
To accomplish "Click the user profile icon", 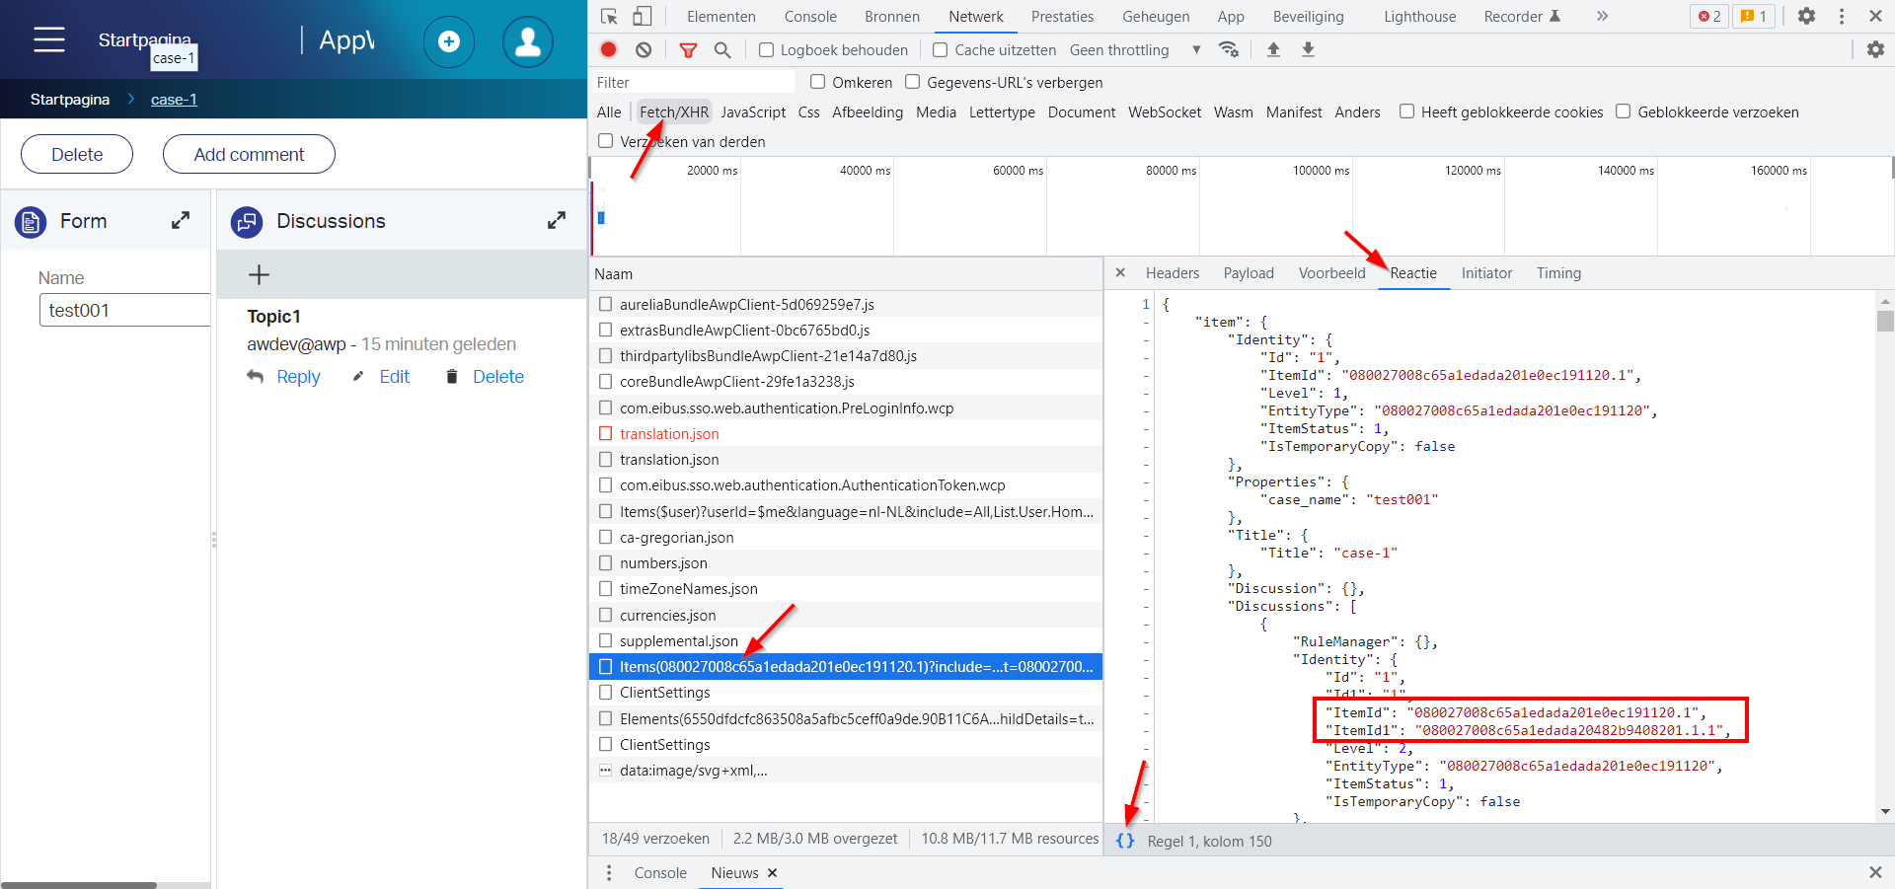I will click(x=528, y=41).
